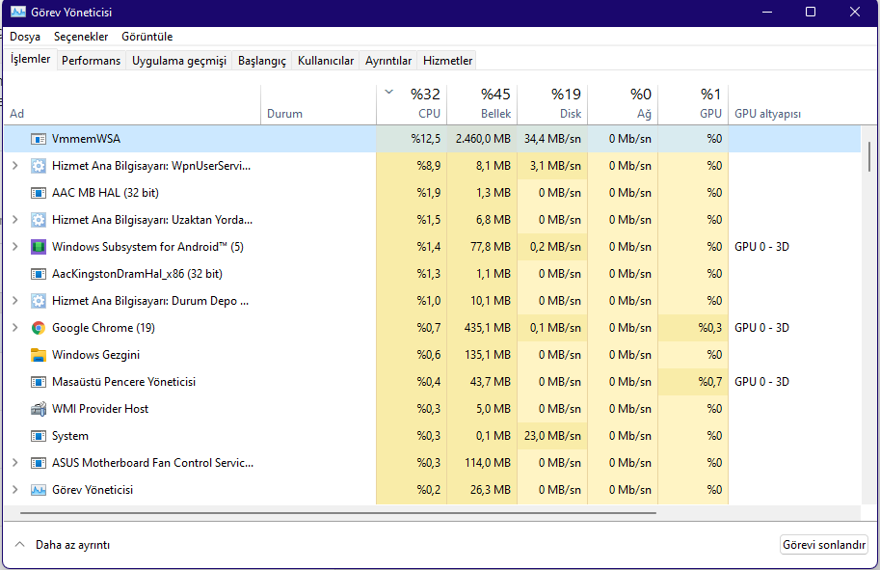The image size is (880, 570).
Task: Expand ASUS Motherboard Fan Control Service
Action: [15, 463]
